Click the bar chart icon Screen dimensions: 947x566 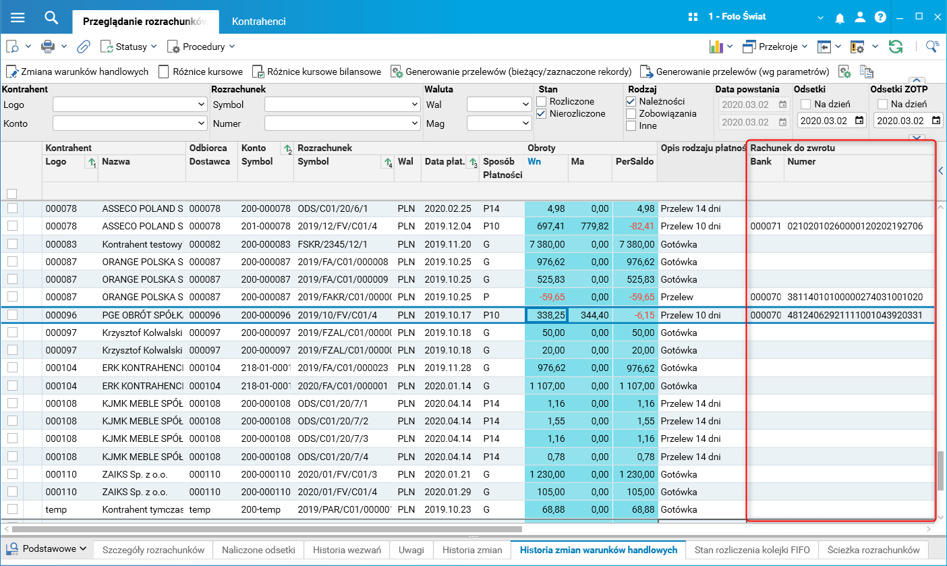[716, 47]
